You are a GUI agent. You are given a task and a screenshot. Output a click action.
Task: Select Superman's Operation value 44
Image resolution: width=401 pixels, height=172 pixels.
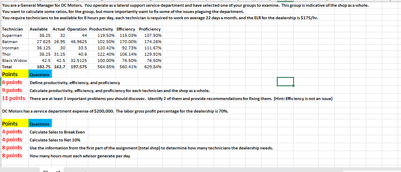tap(77, 35)
